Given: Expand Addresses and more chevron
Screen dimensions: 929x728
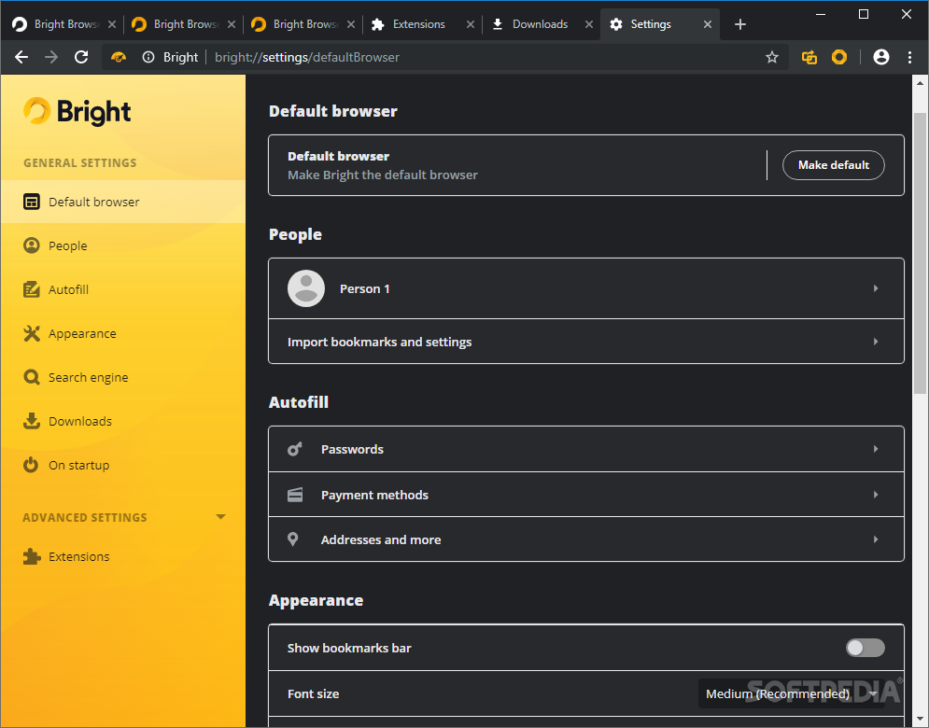Looking at the screenshot, I should (875, 539).
